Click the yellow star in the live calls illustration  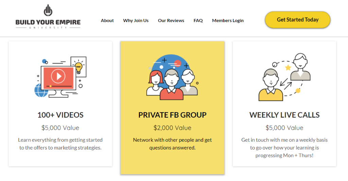click(x=288, y=67)
